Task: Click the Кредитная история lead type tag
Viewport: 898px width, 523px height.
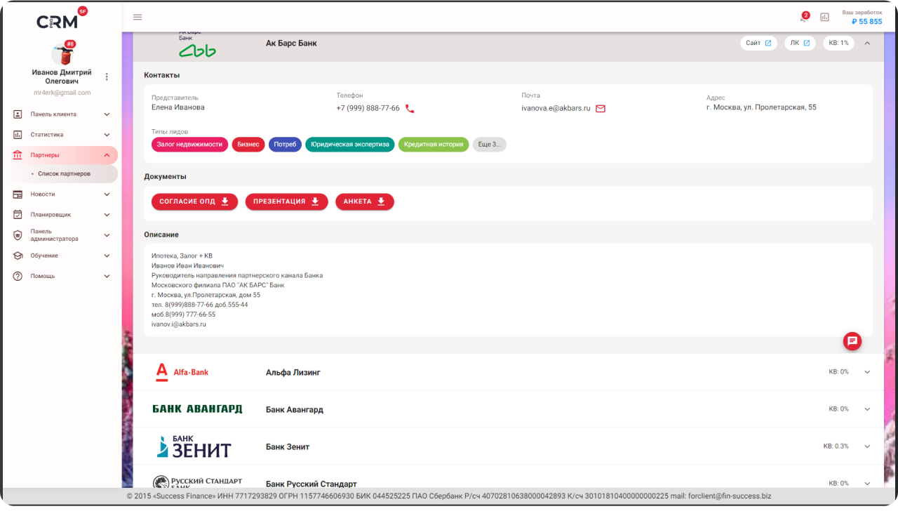Action: tap(434, 145)
